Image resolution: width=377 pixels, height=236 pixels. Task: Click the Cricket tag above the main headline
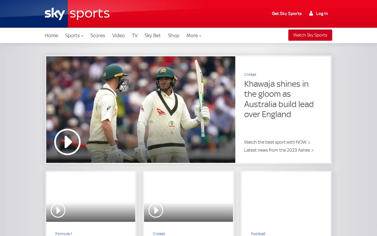(x=250, y=74)
